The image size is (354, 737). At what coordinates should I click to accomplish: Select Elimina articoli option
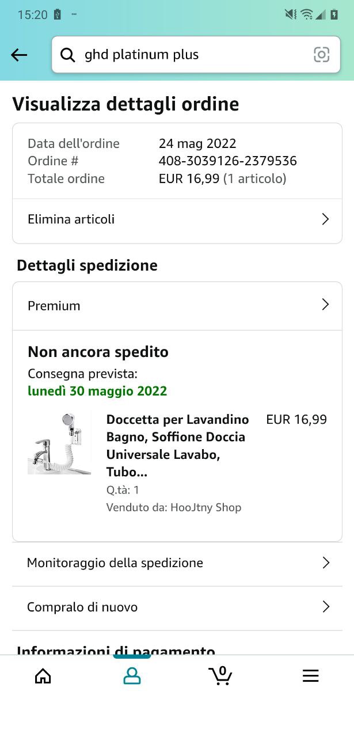point(177,220)
